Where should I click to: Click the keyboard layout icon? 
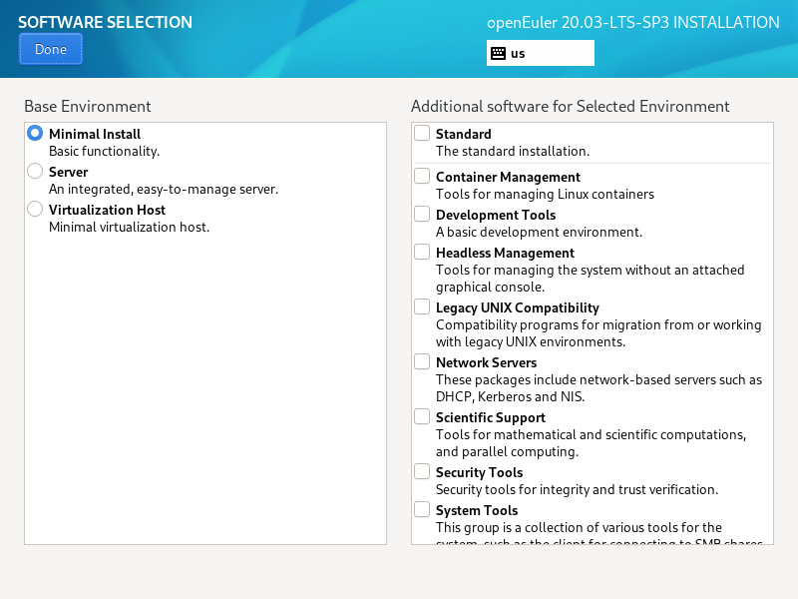498,53
